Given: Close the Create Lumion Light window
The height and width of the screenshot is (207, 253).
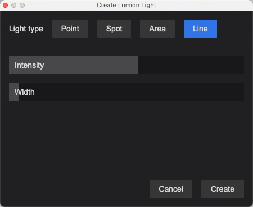Looking at the screenshot, I should tap(6, 5).
